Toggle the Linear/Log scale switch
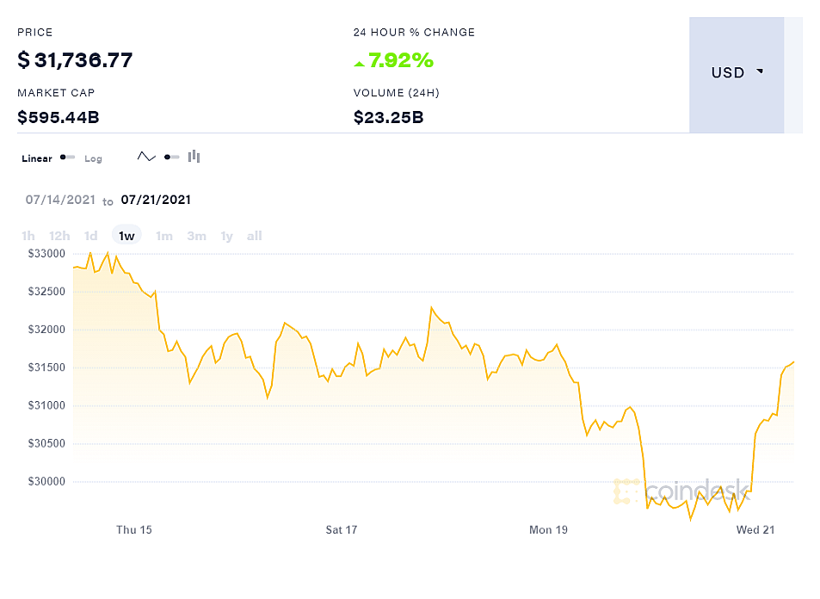 click(x=67, y=157)
